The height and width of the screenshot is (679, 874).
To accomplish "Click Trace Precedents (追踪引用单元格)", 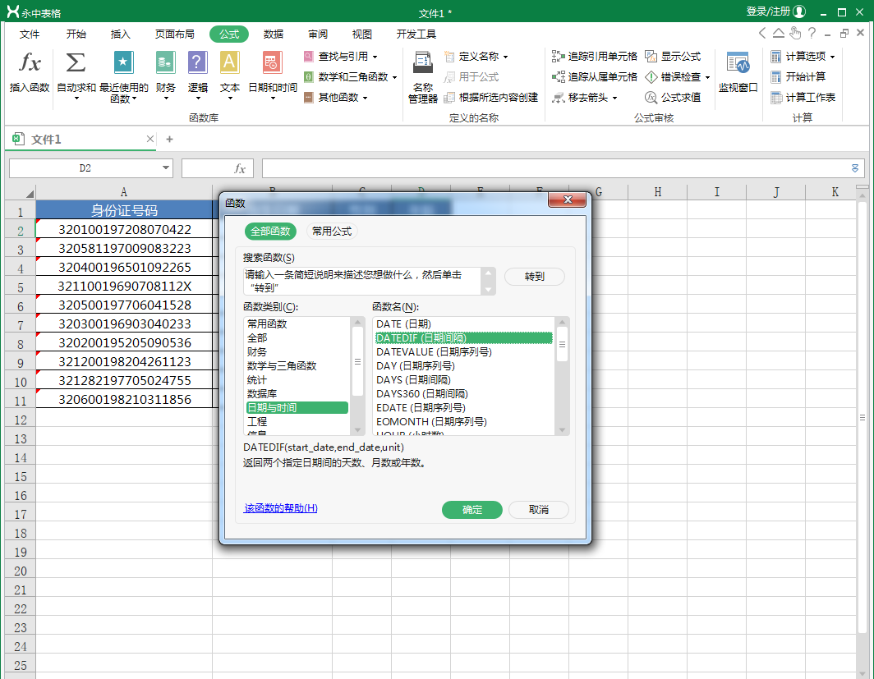I will (x=594, y=57).
